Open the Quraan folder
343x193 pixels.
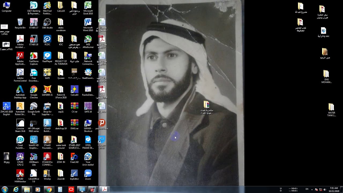(61, 74)
